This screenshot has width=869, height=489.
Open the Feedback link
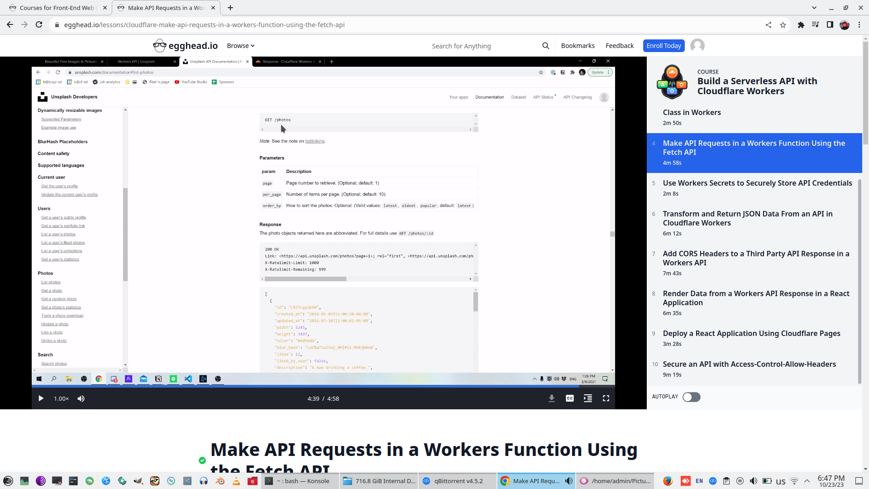(619, 46)
